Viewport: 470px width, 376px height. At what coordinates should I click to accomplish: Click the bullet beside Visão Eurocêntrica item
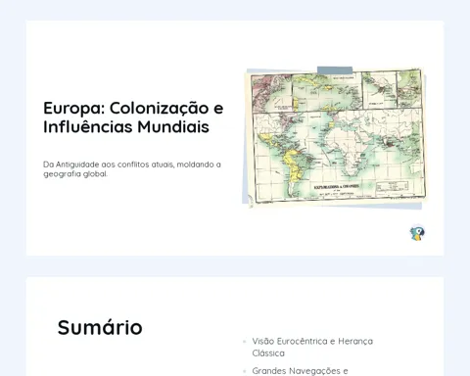245,342
